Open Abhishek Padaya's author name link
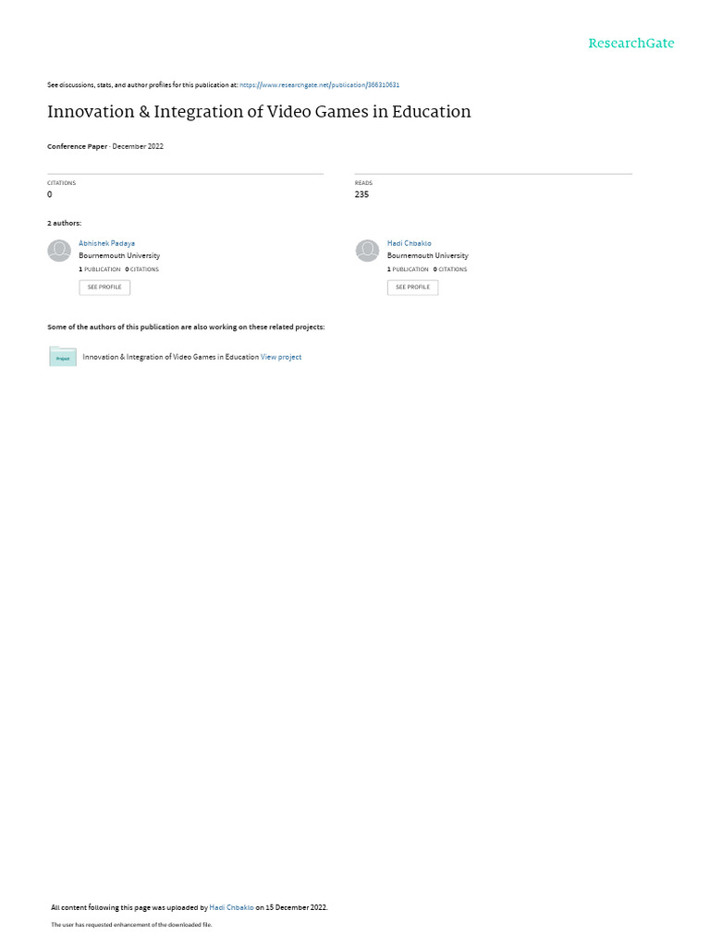Viewport: 710px width, 947px height. [107, 243]
